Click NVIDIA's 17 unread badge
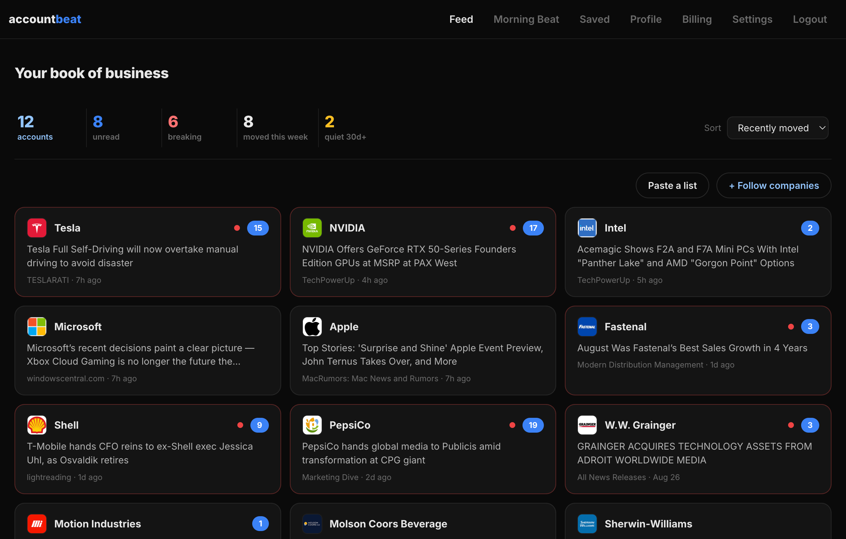 pyautogui.click(x=533, y=228)
